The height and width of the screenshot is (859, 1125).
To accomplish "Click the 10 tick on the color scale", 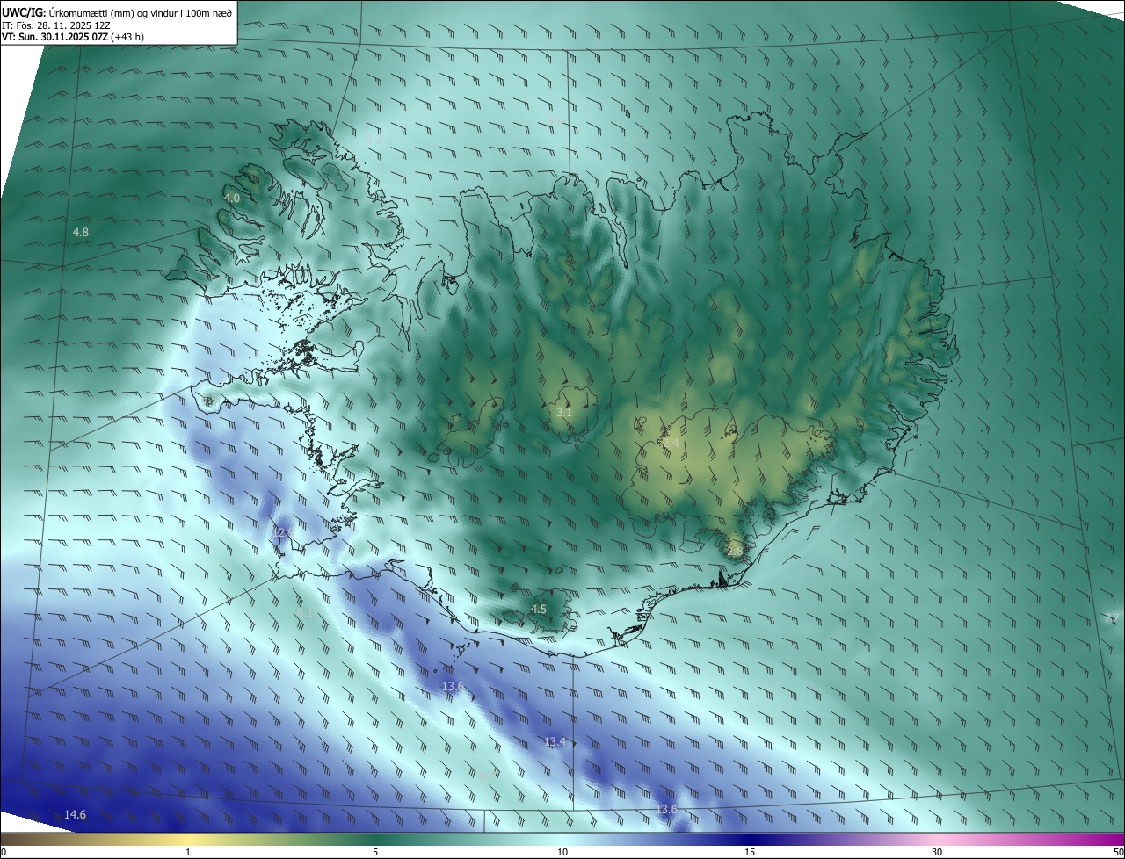I will (x=562, y=852).
